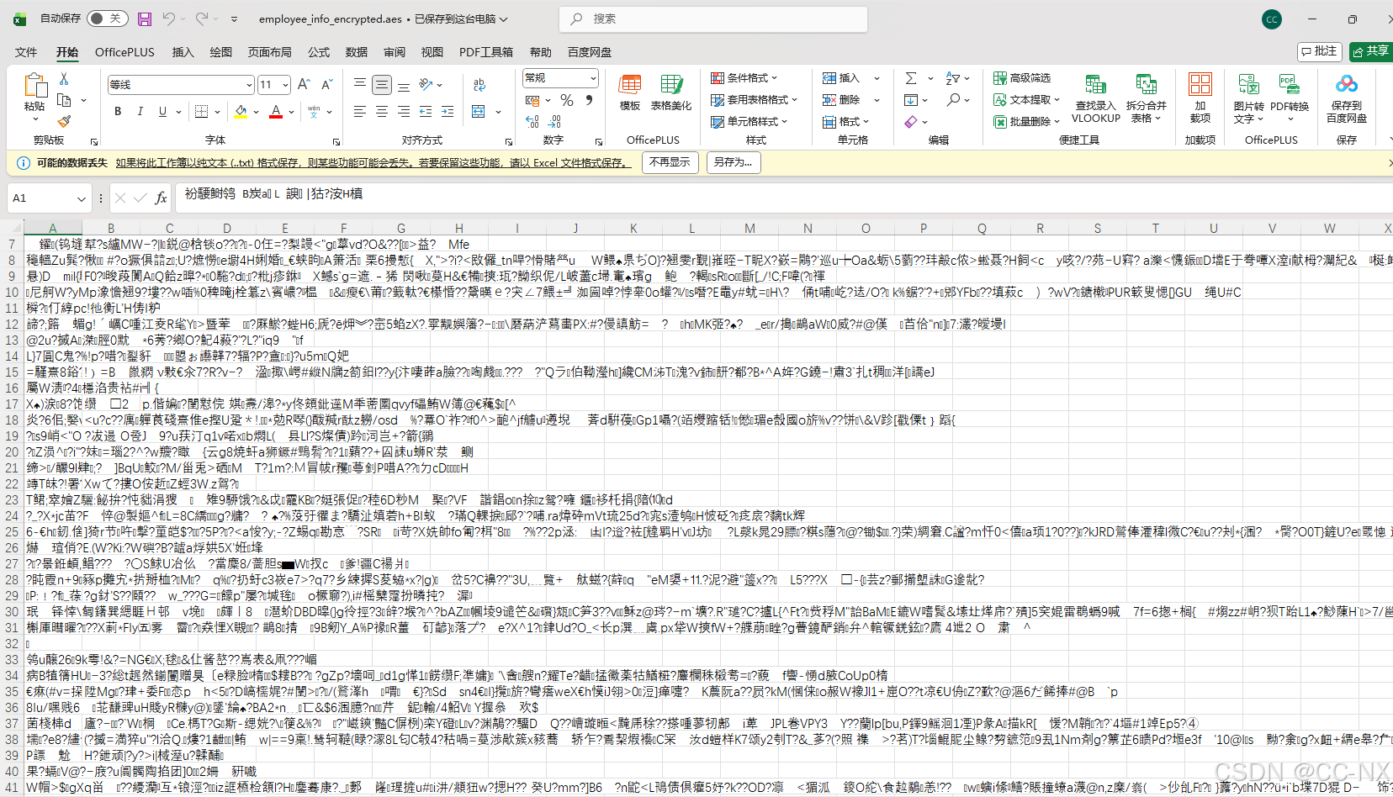Image resolution: width=1393 pixels, height=797 pixels.
Task: Open the number format dropdown showing 常规
Action: (560, 78)
